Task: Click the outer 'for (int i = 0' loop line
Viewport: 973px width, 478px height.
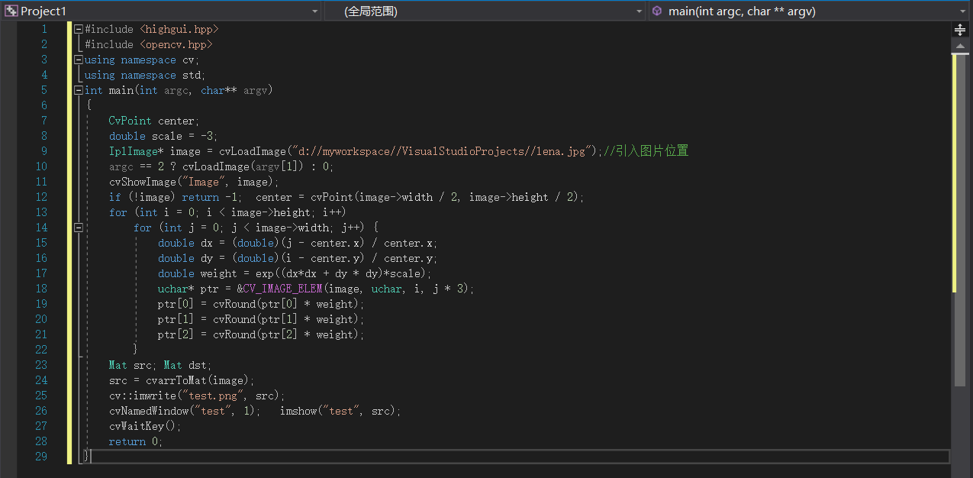Action: coord(227,212)
